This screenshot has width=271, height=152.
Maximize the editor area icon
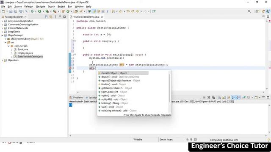coord(268,16)
